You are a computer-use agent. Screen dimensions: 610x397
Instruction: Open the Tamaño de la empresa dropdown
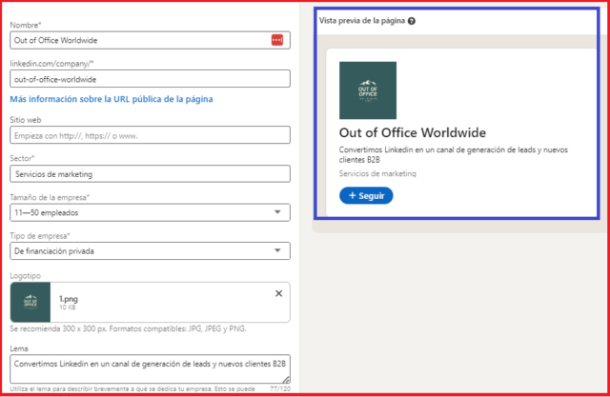[x=150, y=212]
